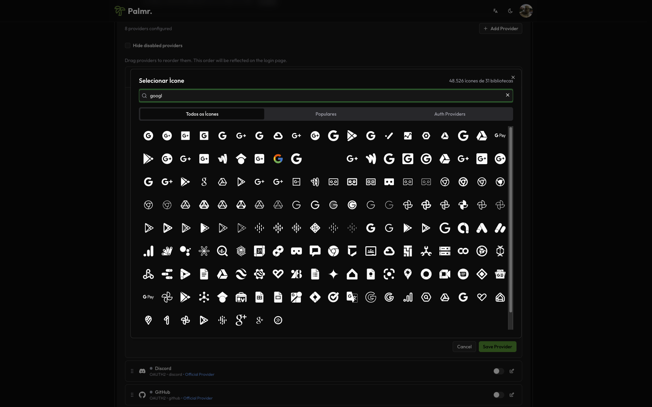Pick the magnifier chart search icon
The width and height of the screenshot is (652, 407).
[222, 251]
